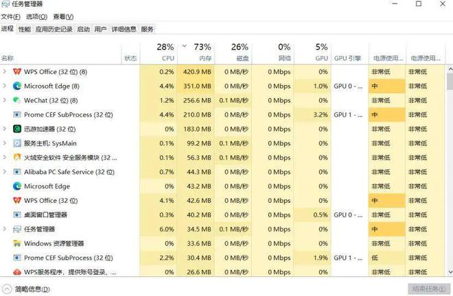Click the sort arrow above 内存 column
Screen dimensions: 453x296
point(185,46)
